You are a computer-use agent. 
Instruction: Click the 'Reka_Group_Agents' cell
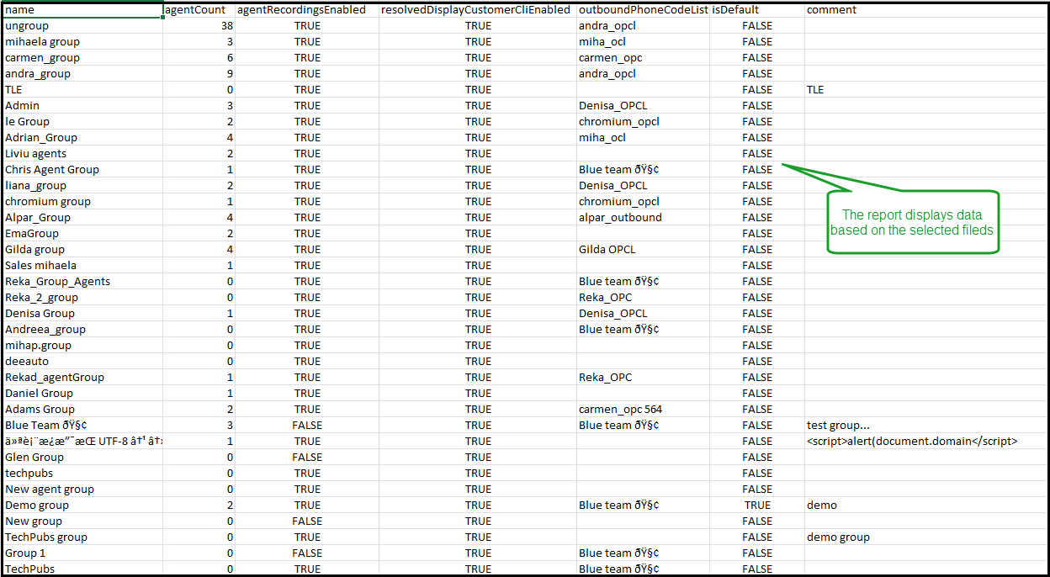coord(82,282)
